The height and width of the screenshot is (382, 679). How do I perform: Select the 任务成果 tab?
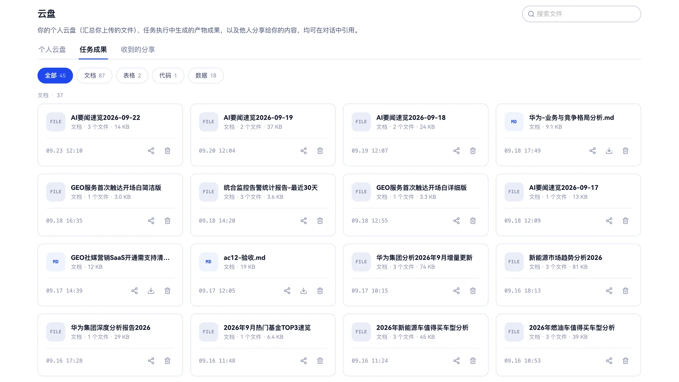pos(93,50)
